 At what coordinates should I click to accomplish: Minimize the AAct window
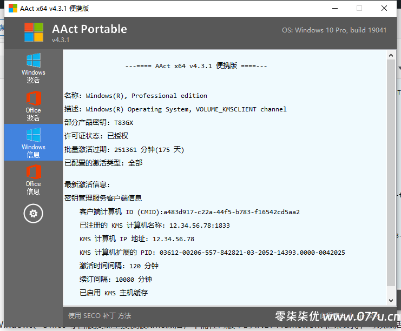click(x=335, y=9)
